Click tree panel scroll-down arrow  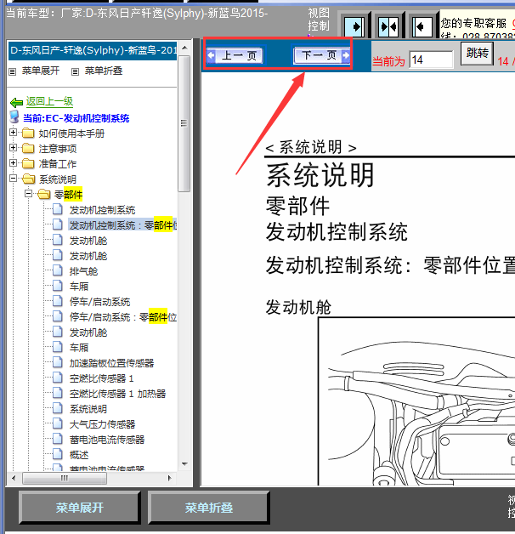[x=184, y=463]
